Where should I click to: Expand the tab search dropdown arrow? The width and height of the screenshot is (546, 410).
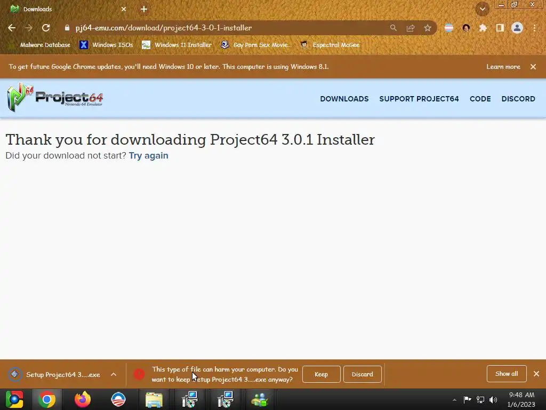483,9
